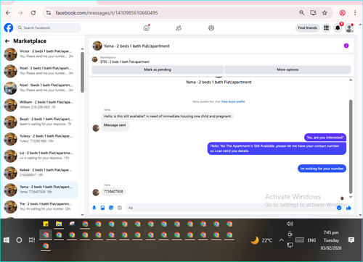This screenshot has height=262, width=363.
Task: Click the Find friends button
Action: (307, 28)
